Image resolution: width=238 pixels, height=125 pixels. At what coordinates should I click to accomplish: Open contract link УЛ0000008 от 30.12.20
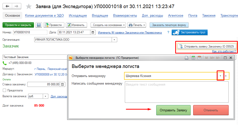click(51, 74)
